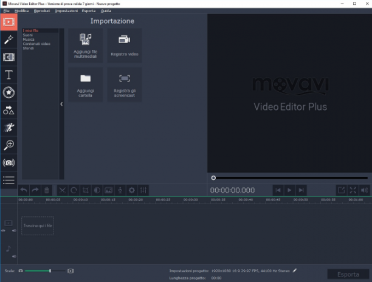Click the Delete trash can icon
Image resolution: width=372 pixels, height=282 pixels.
coord(47,190)
